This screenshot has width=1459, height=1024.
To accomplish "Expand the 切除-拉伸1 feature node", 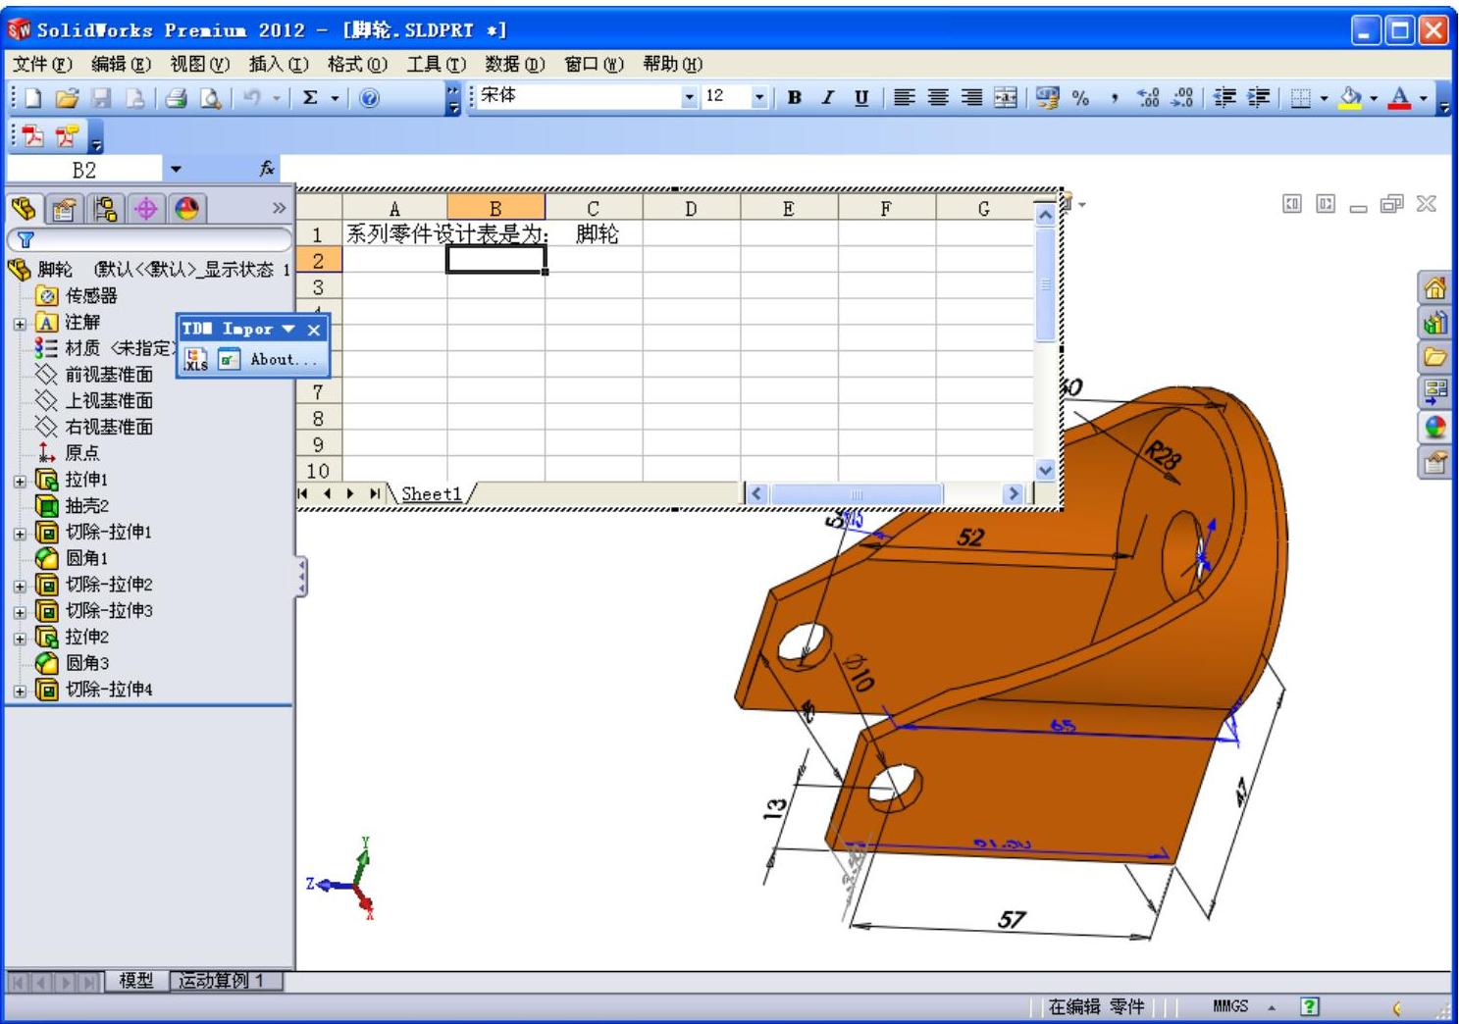I will 20,534.
